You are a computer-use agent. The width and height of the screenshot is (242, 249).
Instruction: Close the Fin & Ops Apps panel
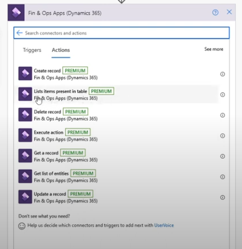coord(229,12)
